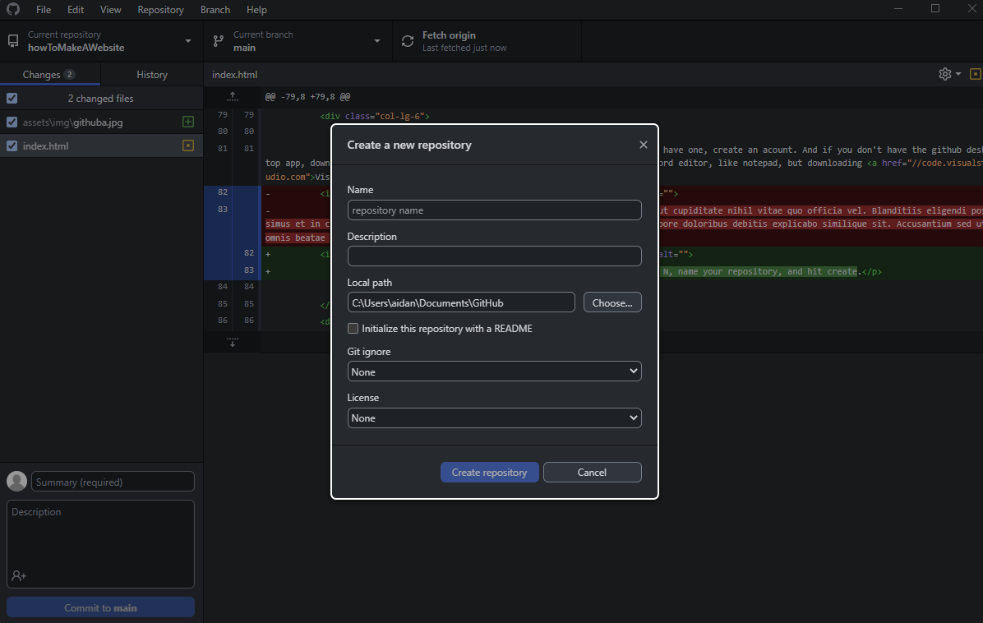Screen dimensions: 983x623
Task: Click the repository Name input field
Action: click(x=494, y=210)
